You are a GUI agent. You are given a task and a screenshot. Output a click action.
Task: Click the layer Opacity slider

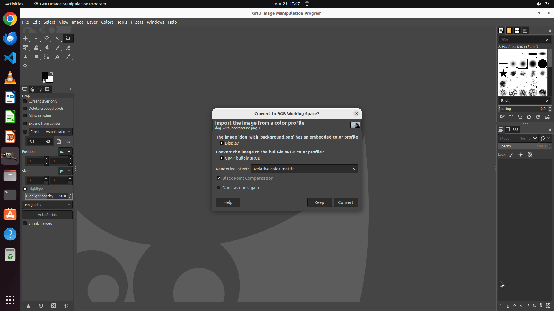[523, 146]
